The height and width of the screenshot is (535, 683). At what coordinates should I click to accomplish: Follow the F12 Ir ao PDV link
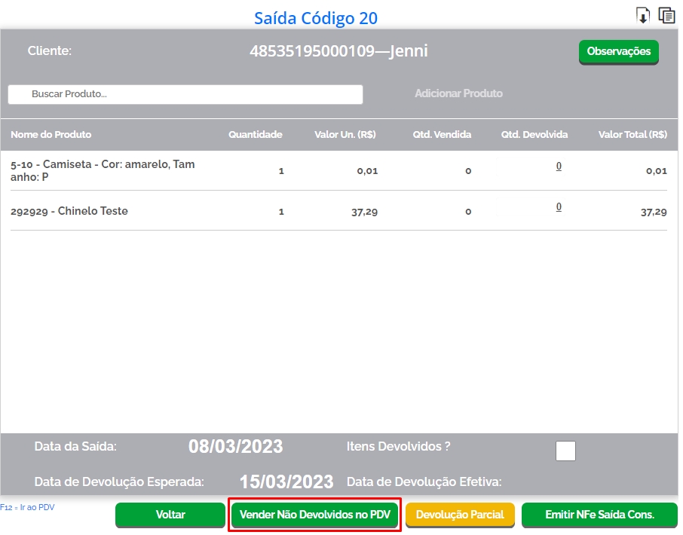[x=28, y=507]
